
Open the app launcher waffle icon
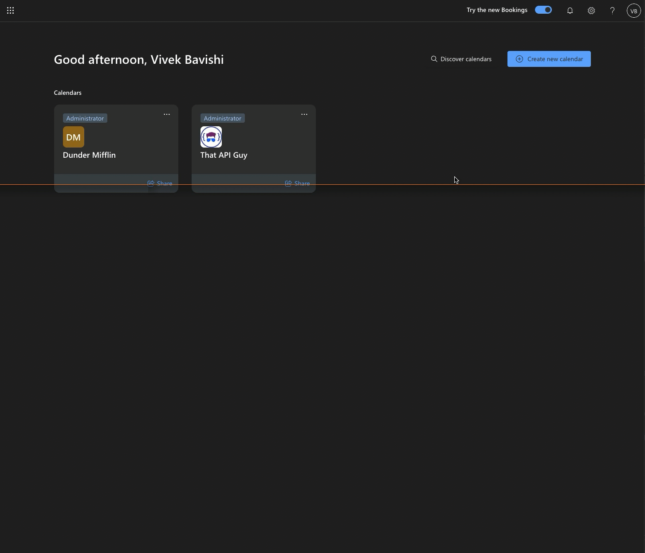pos(11,10)
